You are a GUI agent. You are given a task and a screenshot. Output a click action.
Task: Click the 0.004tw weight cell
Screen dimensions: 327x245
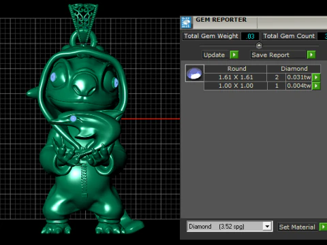click(298, 86)
